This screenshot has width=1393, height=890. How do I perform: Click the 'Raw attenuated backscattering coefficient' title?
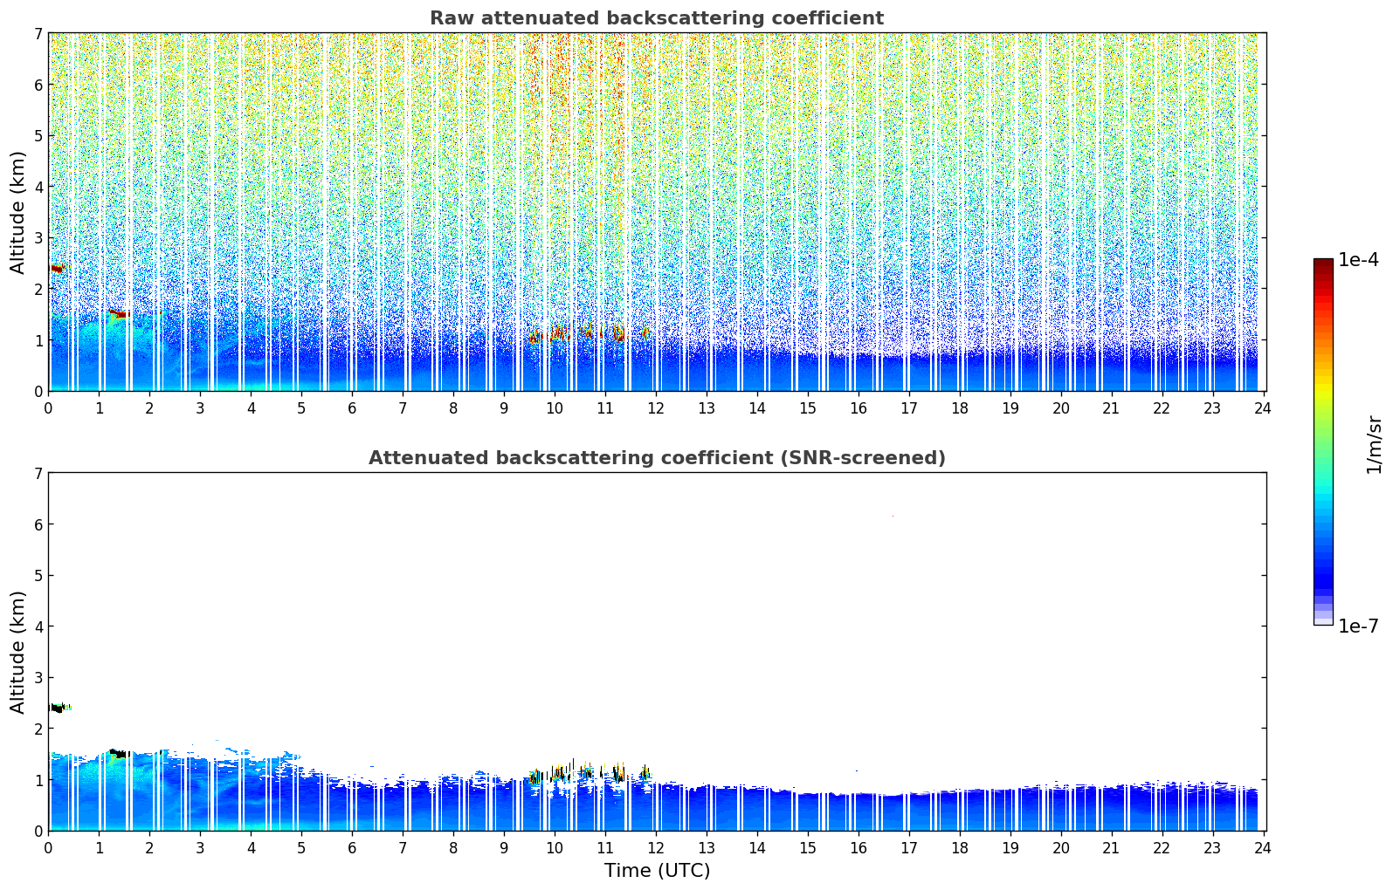pos(656,18)
